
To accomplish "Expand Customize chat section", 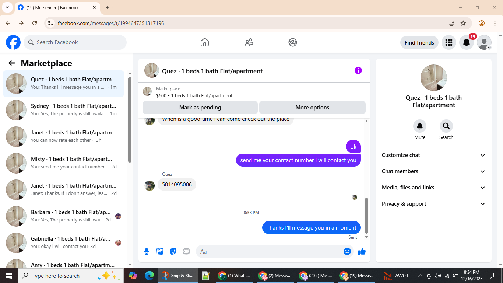I will point(434,155).
